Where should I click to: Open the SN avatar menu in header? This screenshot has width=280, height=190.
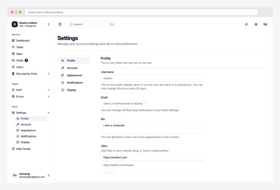pos(265,24)
